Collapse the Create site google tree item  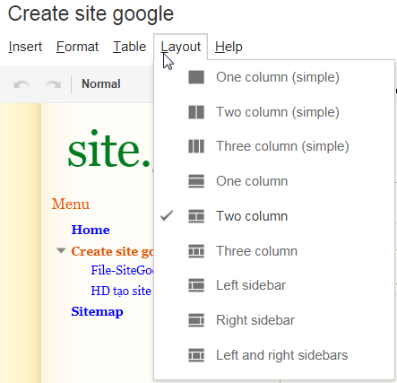[61, 250]
